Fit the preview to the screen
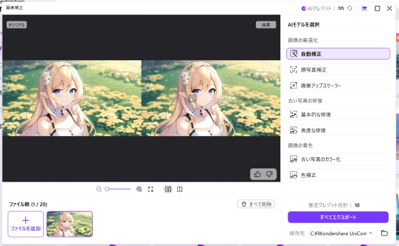The width and height of the screenshot is (399, 246). tap(150, 189)
